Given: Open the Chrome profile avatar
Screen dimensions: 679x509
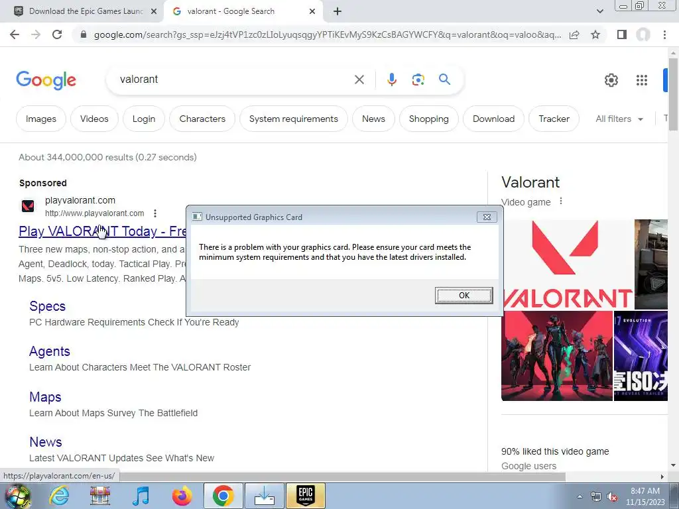Looking at the screenshot, I should (643, 34).
